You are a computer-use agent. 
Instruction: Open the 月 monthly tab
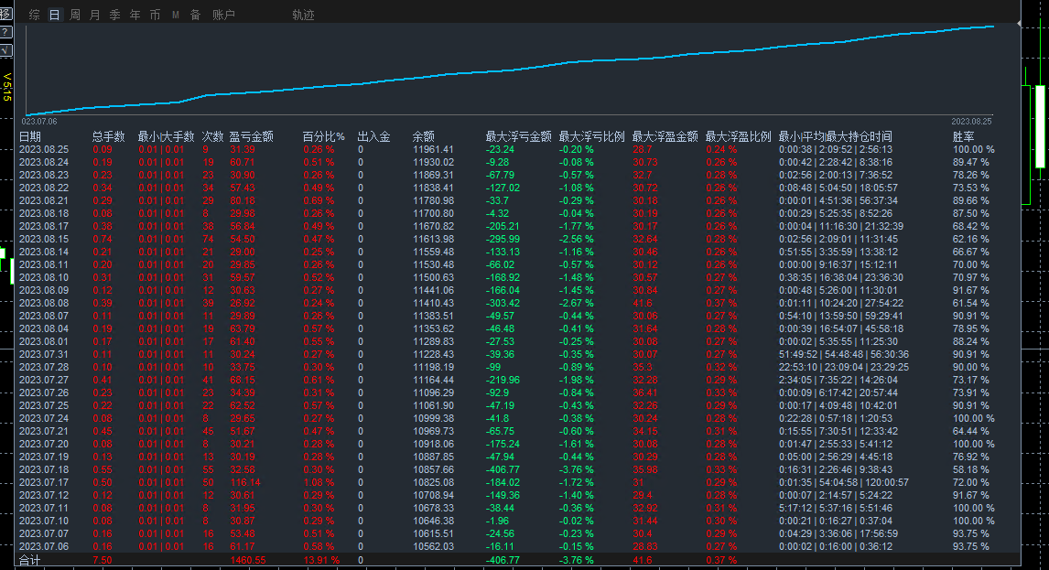coord(95,15)
